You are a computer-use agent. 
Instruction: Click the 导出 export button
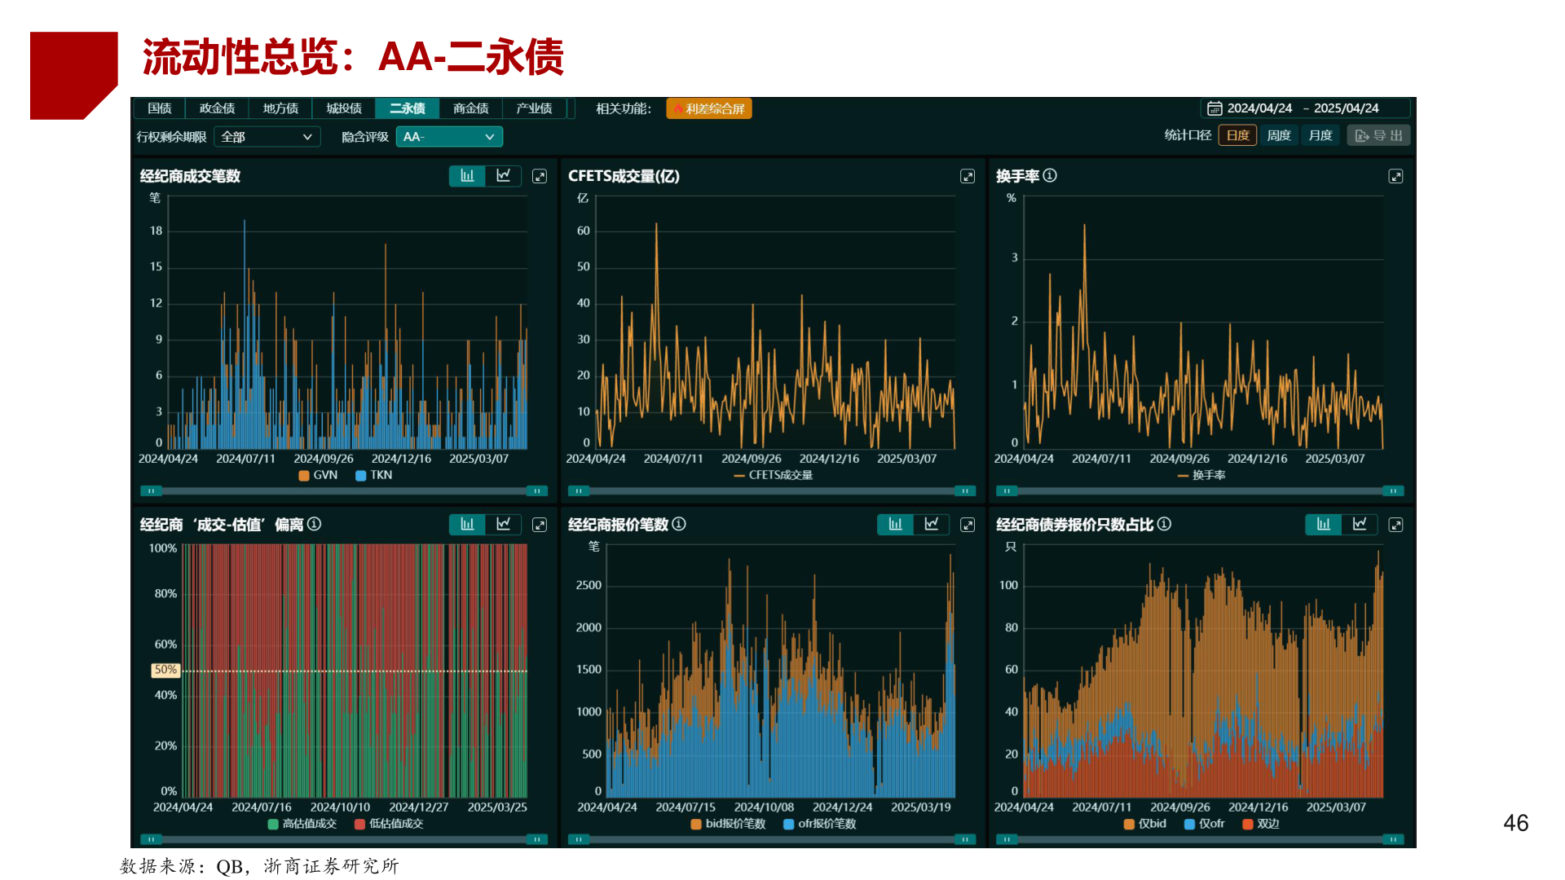click(x=1378, y=135)
